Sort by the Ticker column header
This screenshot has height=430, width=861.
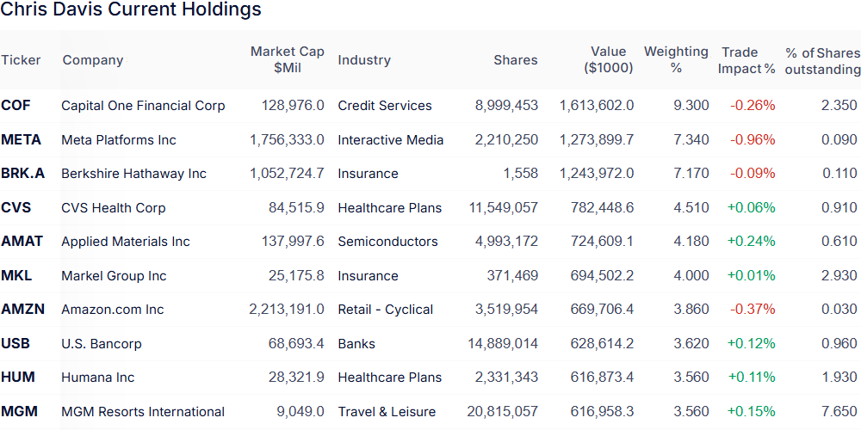tap(21, 60)
